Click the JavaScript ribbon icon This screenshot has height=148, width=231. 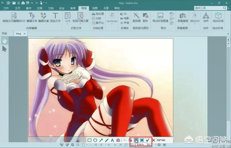pyautogui.click(x=112, y=15)
